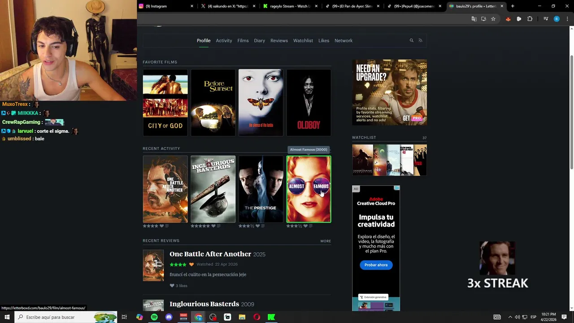Bookmark this page with star icon
The height and width of the screenshot is (323, 574).
(x=493, y=19)
